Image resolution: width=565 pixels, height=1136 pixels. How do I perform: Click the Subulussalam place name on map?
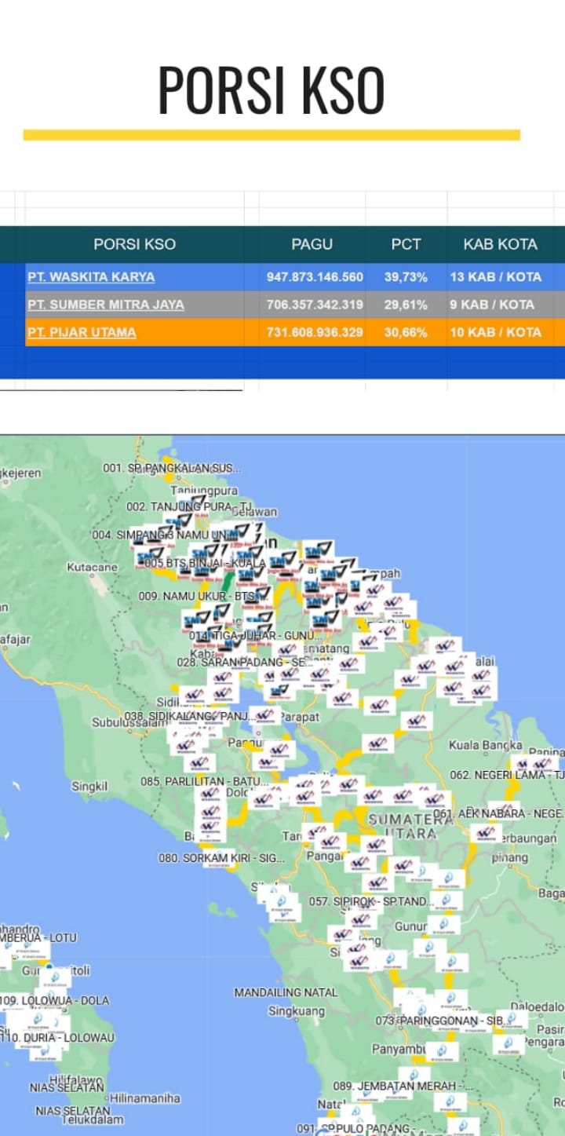[129, 722]
